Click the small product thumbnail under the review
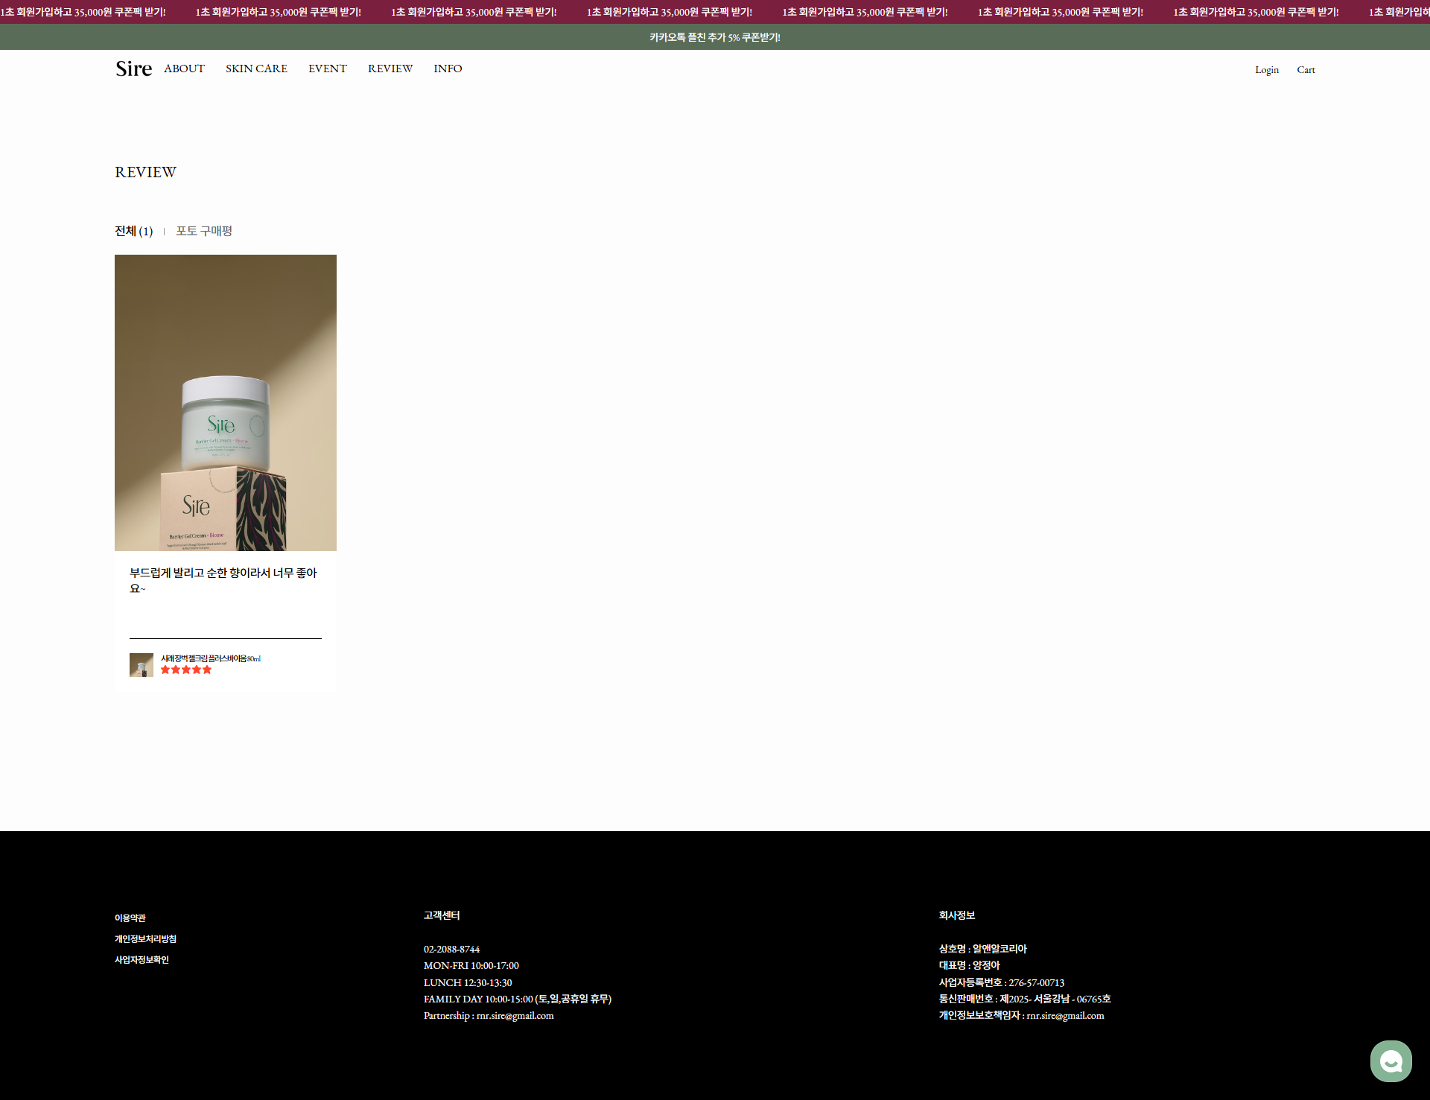1430x1100 pixels. 142,665
